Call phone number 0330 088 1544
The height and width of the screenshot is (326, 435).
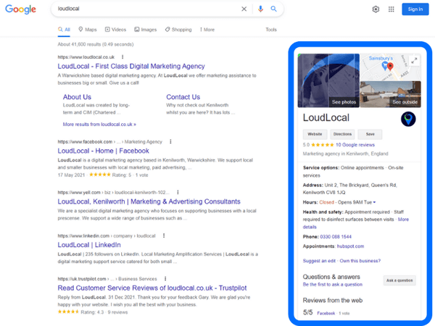[336, 237]
